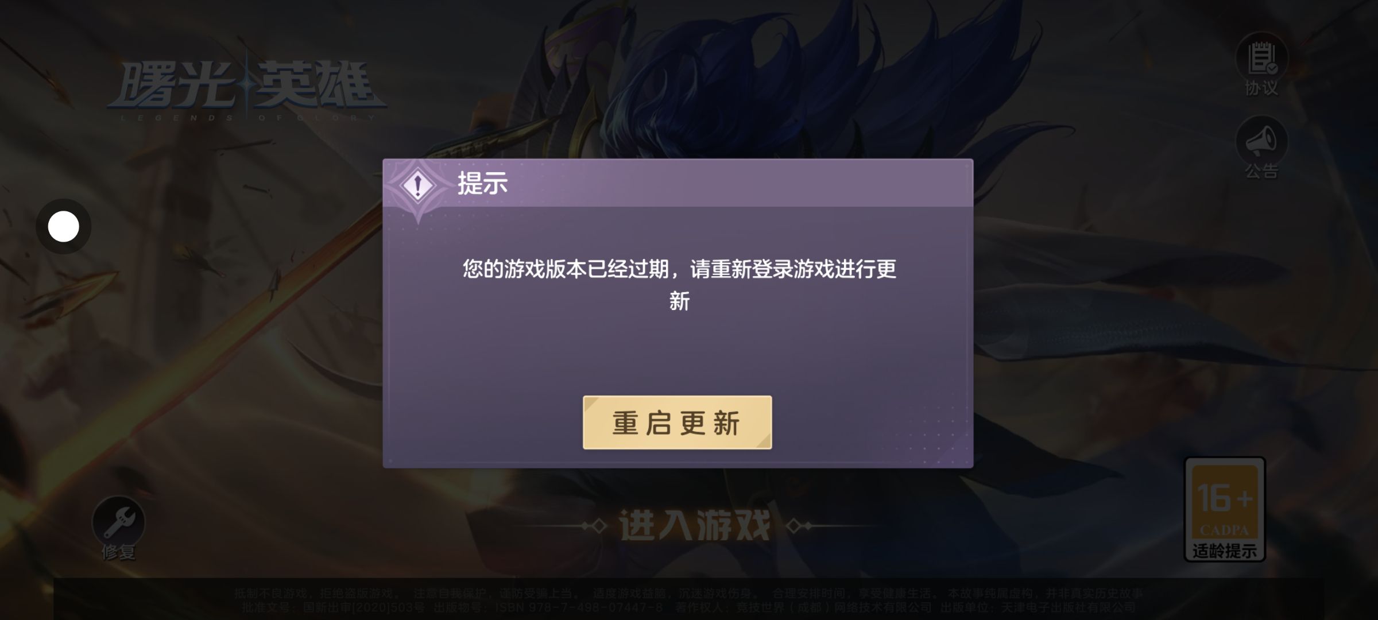1378x620 pixels.
Task: Click the diamond ornament left of 进入游戏
Action: click(x=594, y=526)
